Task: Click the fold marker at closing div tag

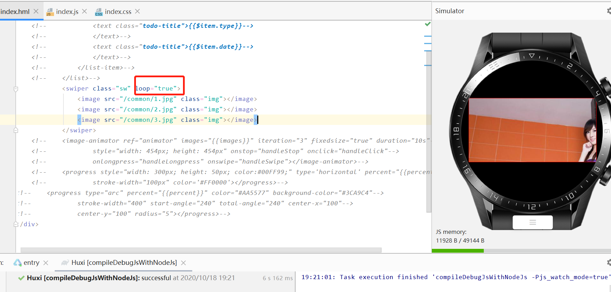Action: [16, 224]
